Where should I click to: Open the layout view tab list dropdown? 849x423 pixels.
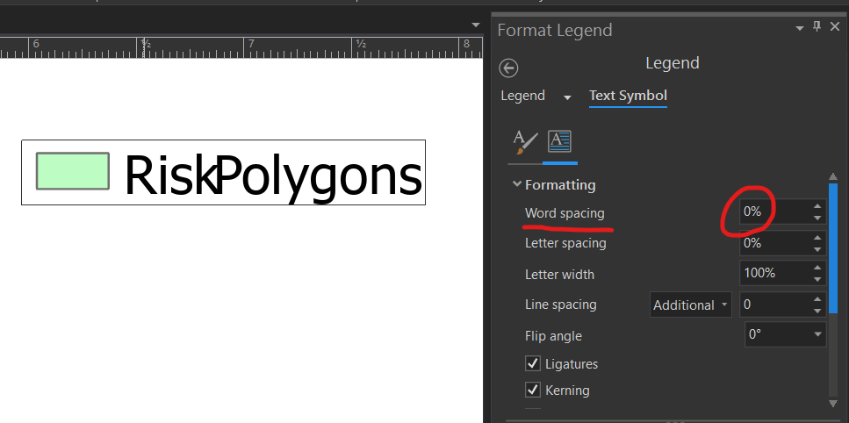475,25
